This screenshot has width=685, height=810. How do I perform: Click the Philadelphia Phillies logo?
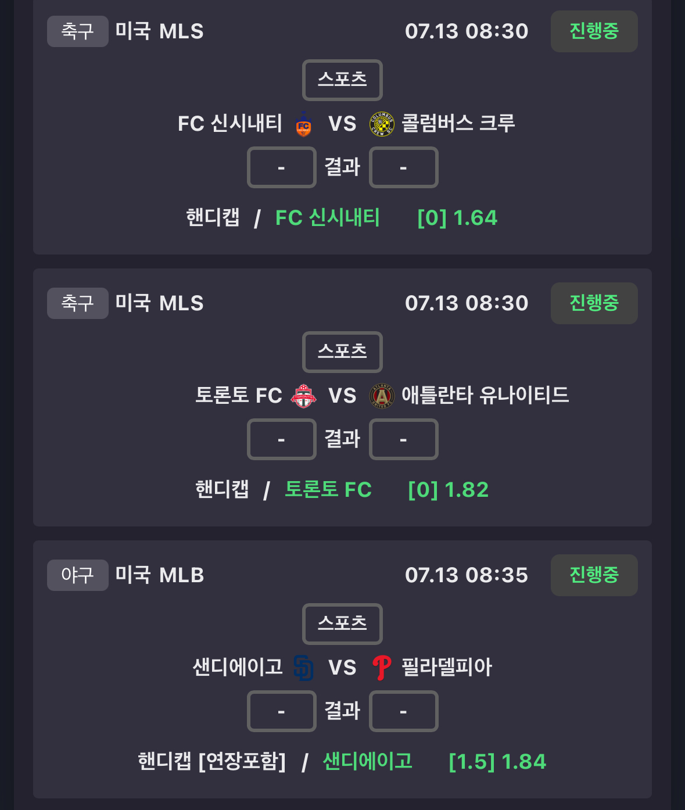coord(382,668)
